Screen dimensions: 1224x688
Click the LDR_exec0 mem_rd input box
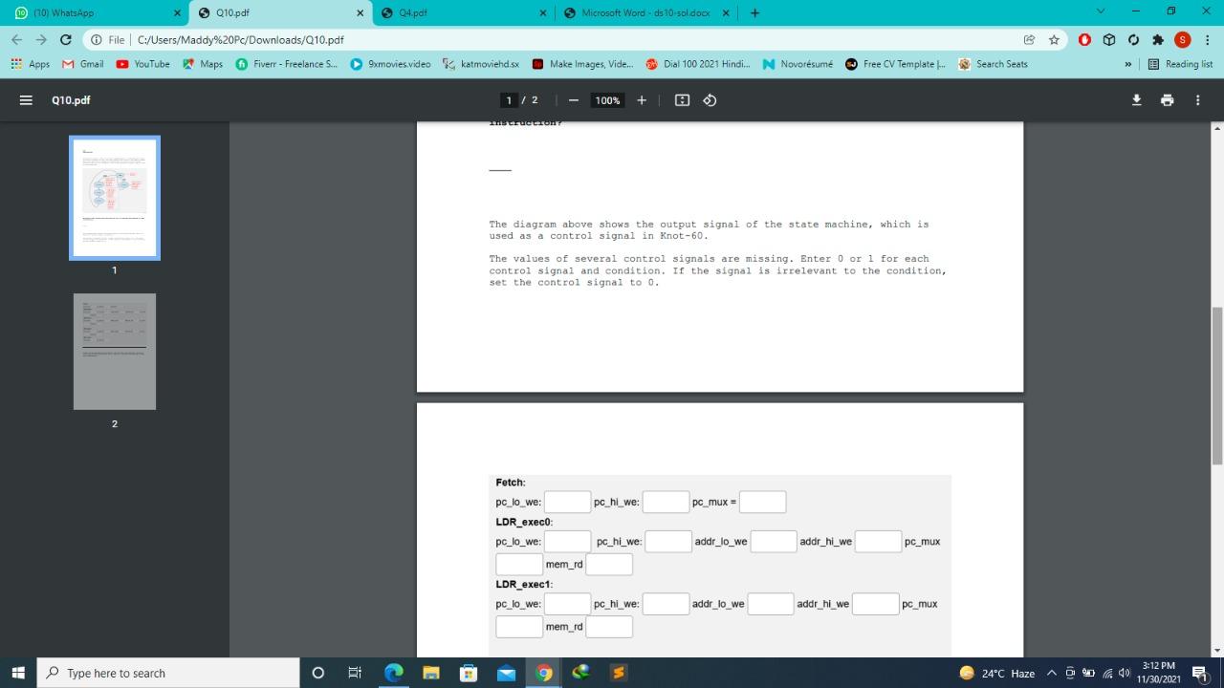coord(609,564)
